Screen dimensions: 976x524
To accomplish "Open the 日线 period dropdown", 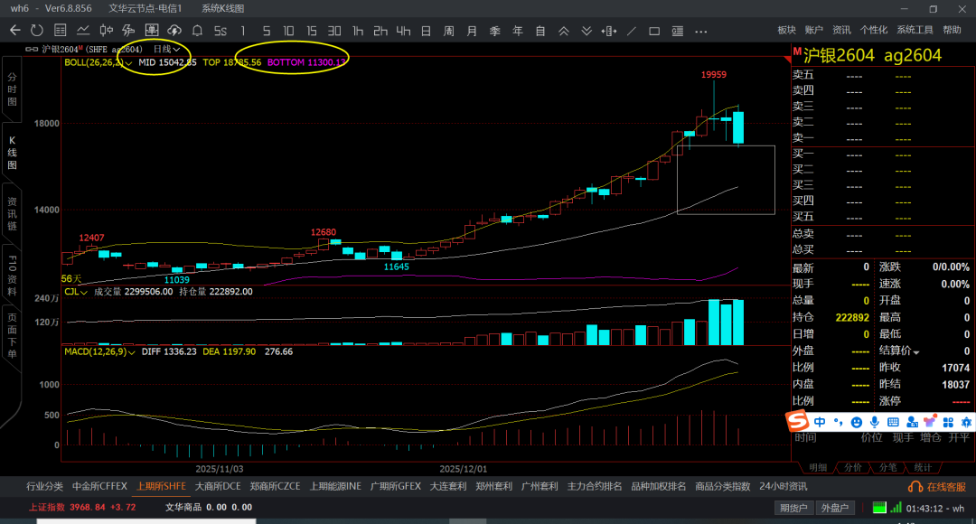I will click(166, 49).
